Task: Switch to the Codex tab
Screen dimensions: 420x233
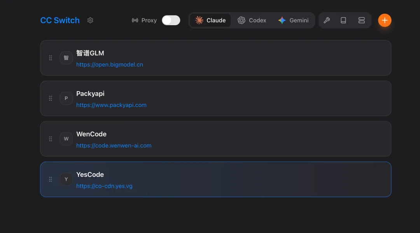Action: coord(252,20)
